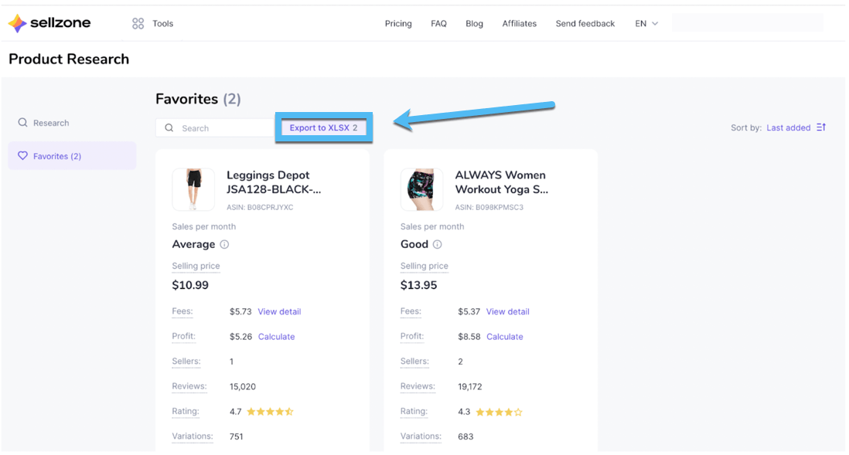Open the FAQ page

coord(438,24)
